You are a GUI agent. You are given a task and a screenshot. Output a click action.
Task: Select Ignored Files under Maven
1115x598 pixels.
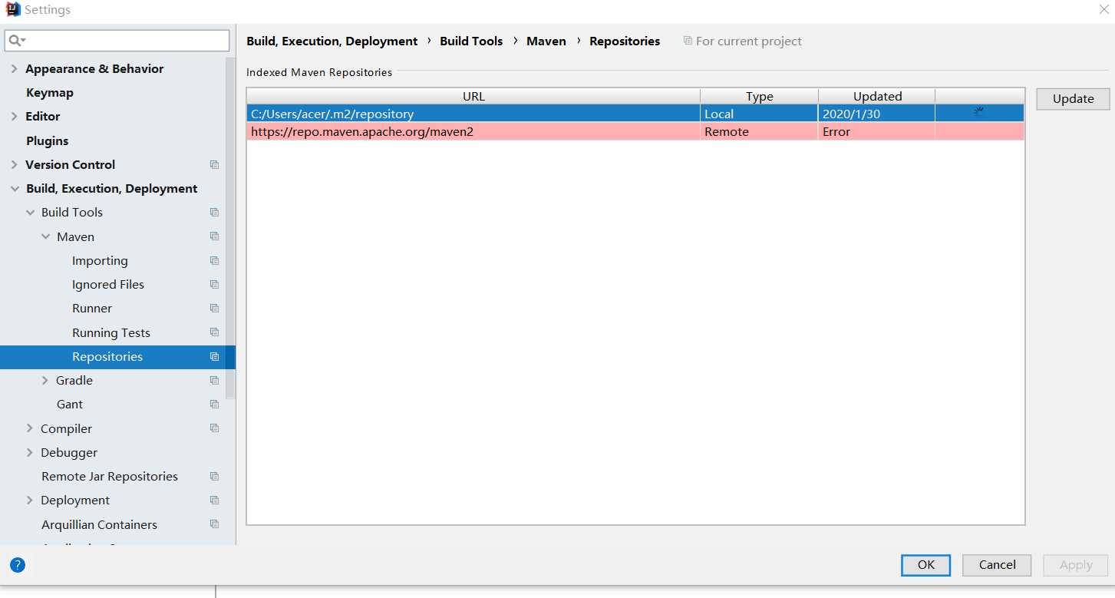pos(108,285)
